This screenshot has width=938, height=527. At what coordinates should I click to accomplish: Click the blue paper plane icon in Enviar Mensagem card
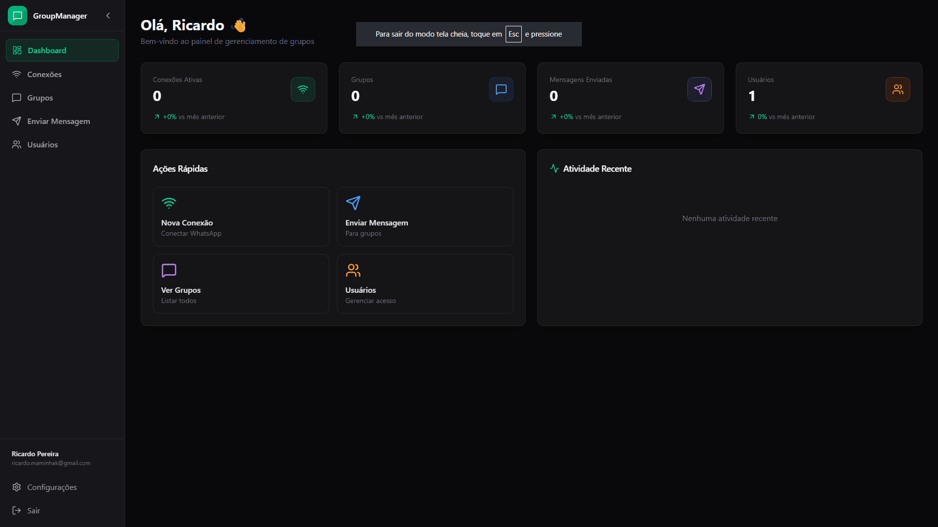353,203
